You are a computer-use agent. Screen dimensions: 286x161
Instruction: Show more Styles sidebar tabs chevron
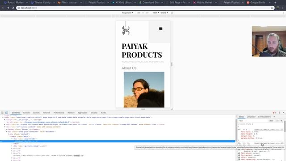[274, 117]
